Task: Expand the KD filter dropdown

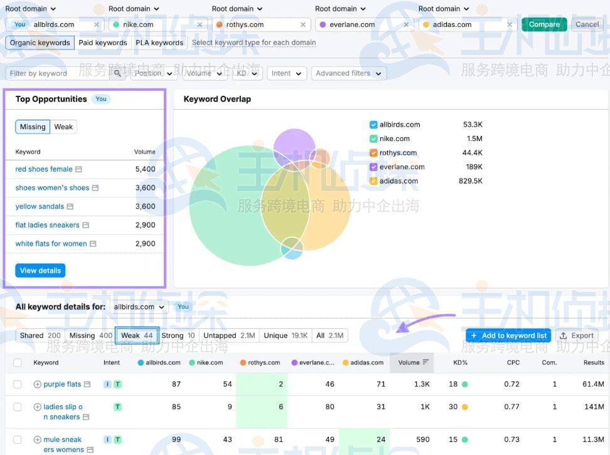Action: (247, 73)
